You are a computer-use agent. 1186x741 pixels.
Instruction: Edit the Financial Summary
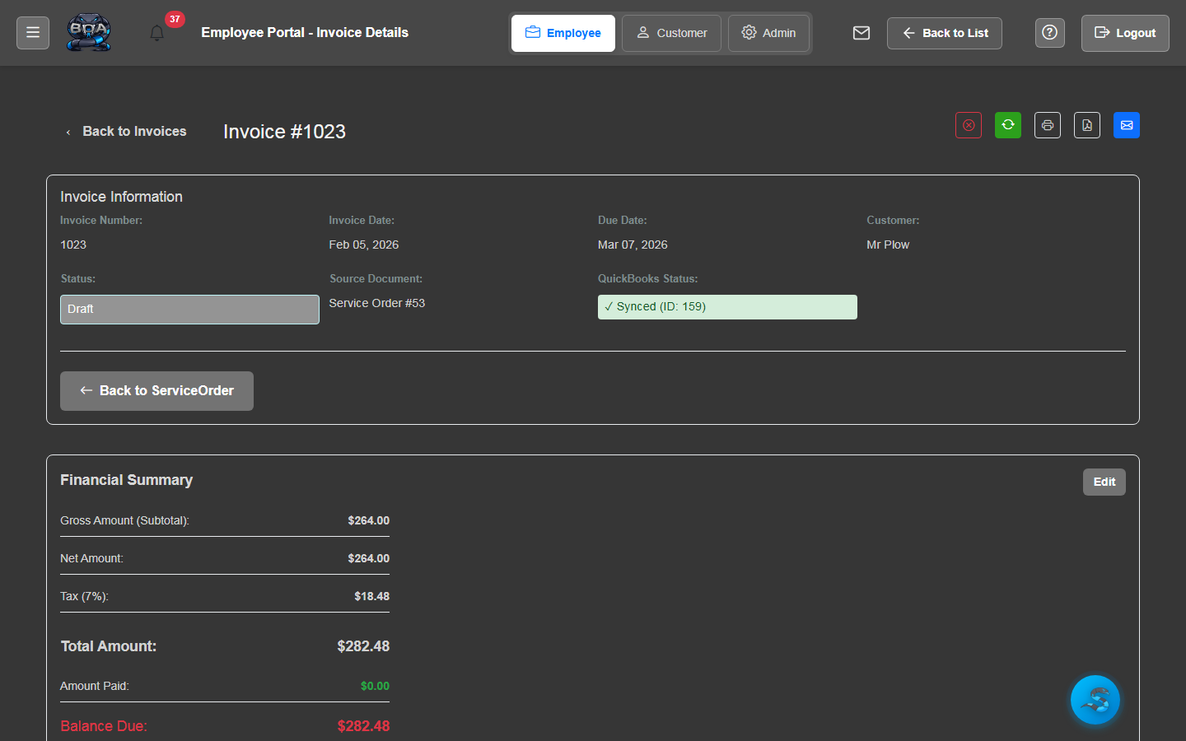(x=1104, y=482)
